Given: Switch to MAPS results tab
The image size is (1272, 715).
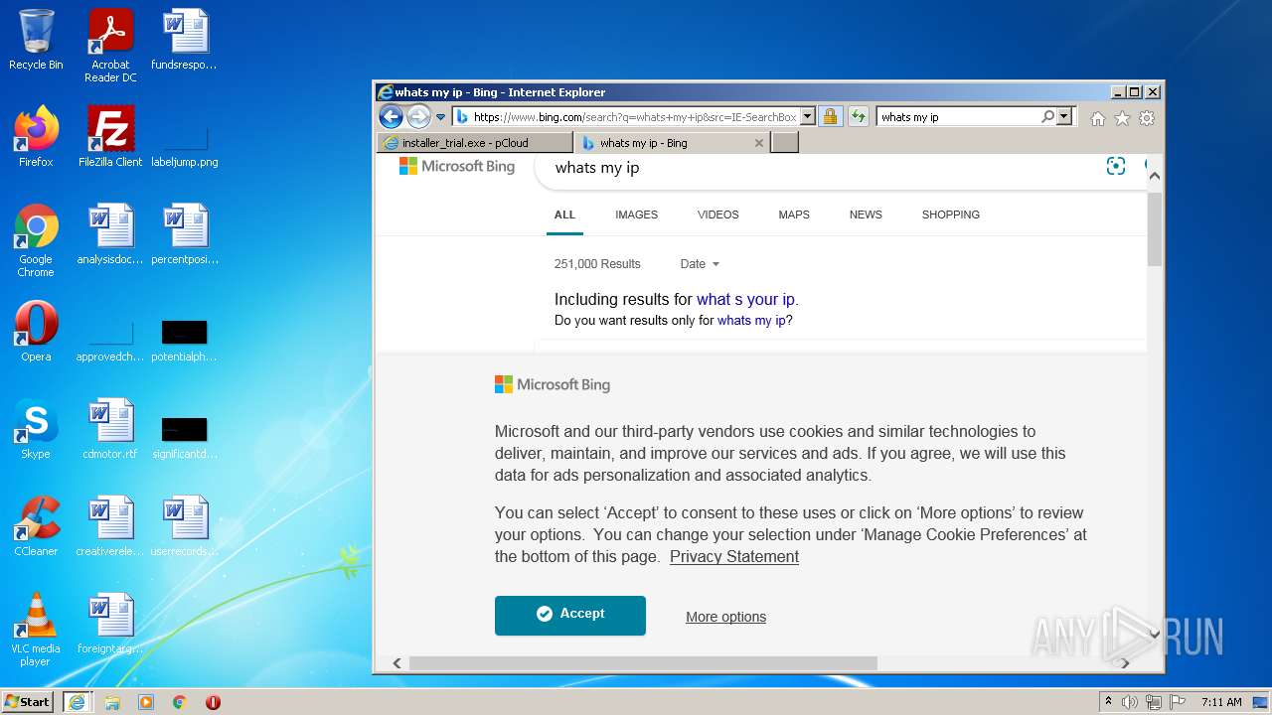Looking at the screenshot, I should pos(794,214).
